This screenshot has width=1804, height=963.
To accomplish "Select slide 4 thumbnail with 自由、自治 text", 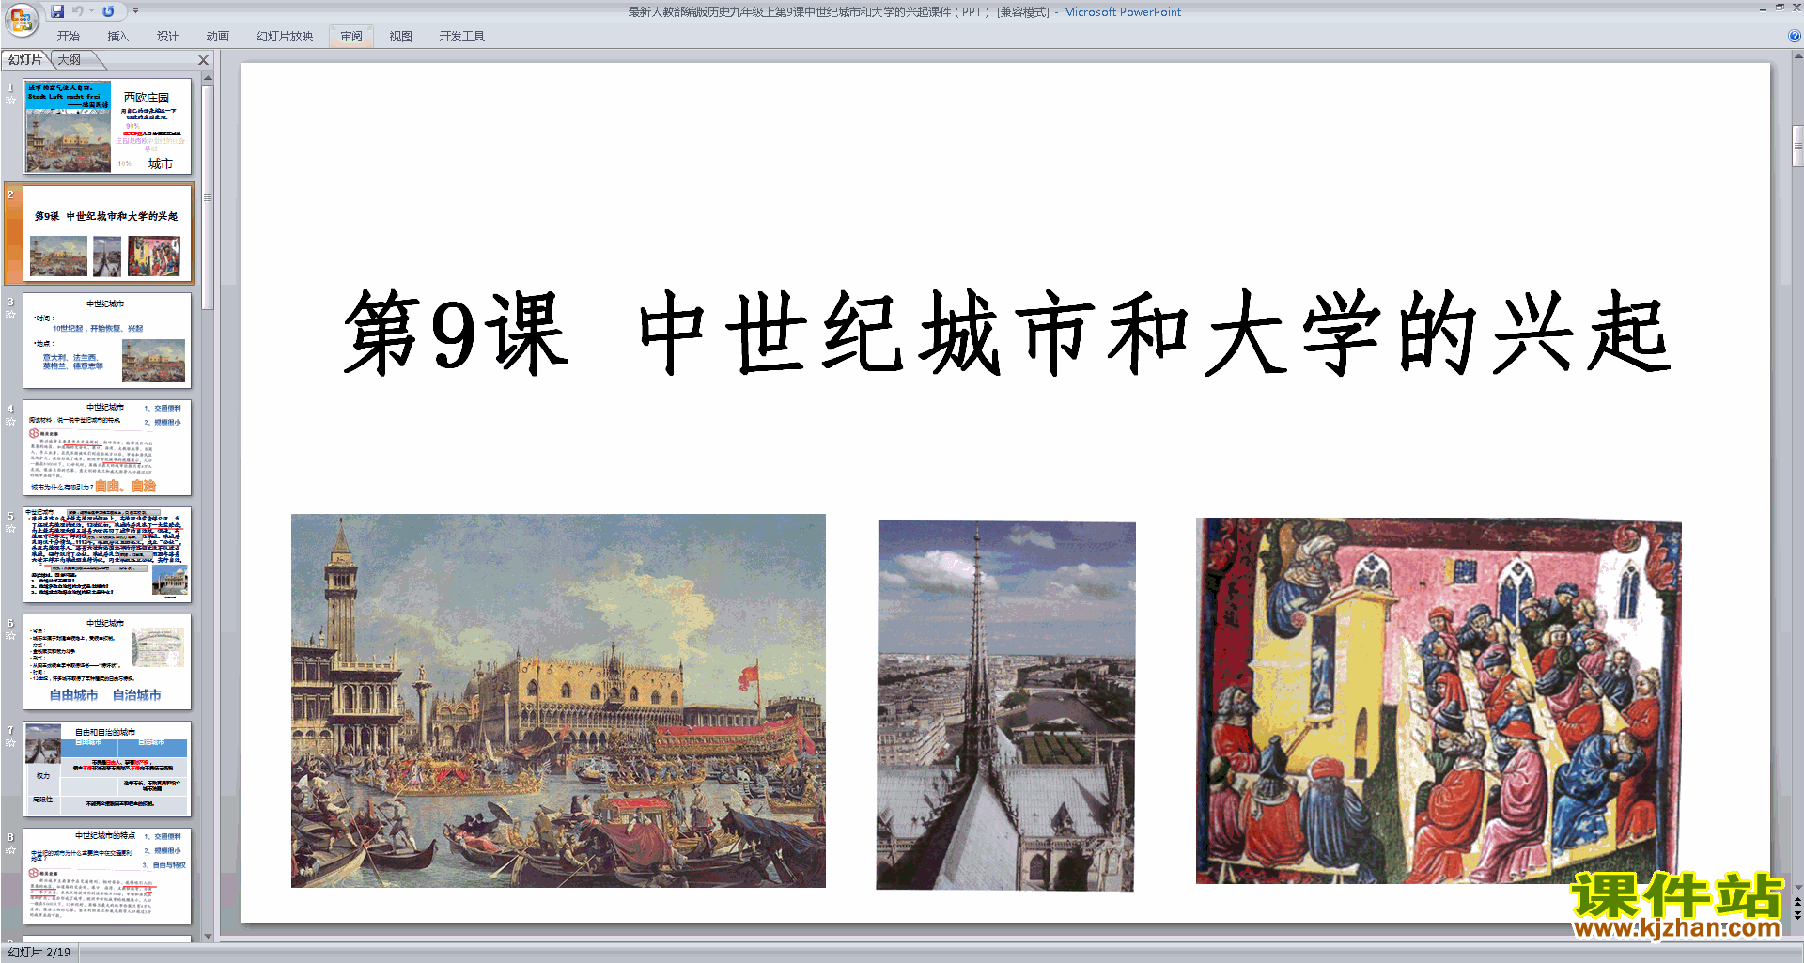I will [x=107, y=447].
